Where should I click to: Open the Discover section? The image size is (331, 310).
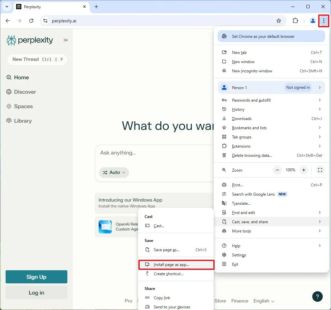point(25,92)
